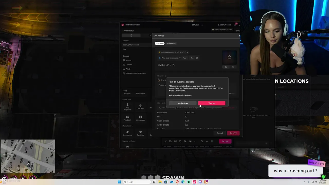Click Level up your LIVE vibe tip
329x185 pixels.
222,30
